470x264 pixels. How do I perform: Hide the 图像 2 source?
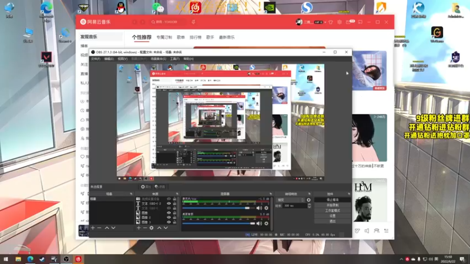[169, 218]
